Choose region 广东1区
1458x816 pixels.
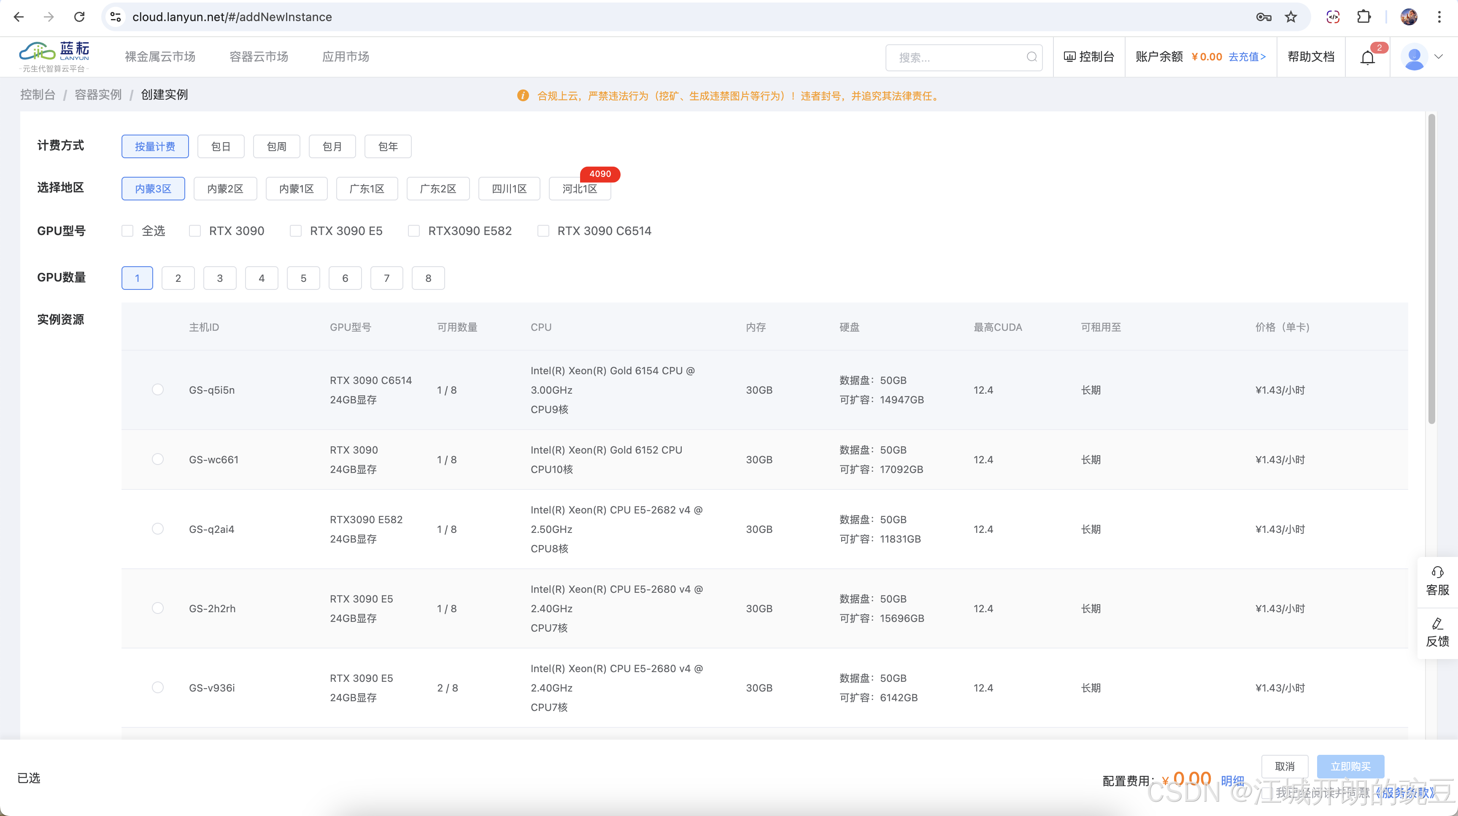(x=367, y=189)
